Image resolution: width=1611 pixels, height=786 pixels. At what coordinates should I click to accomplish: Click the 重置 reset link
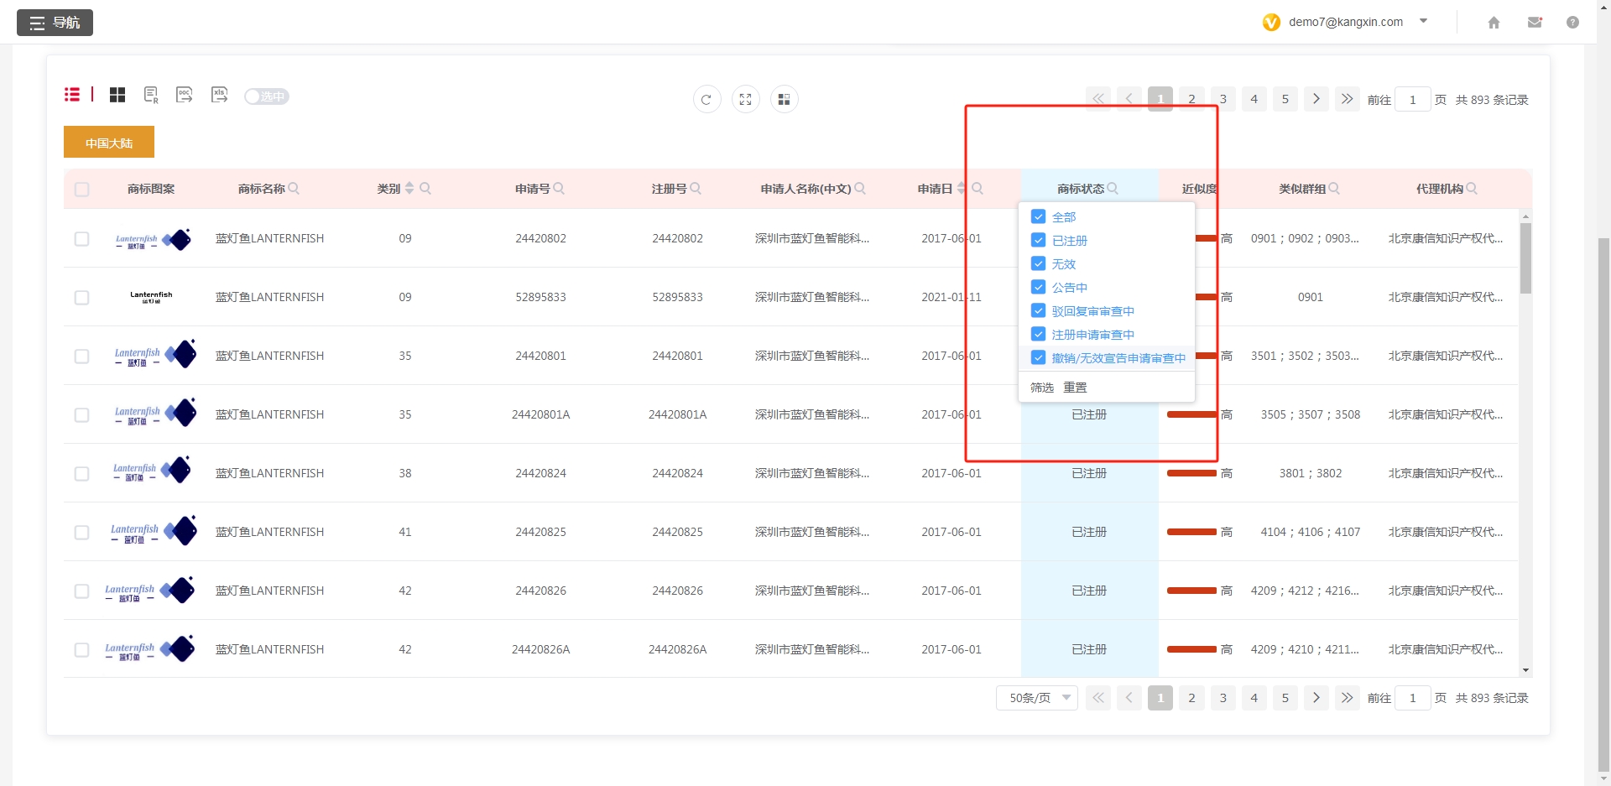(1075, 387)
